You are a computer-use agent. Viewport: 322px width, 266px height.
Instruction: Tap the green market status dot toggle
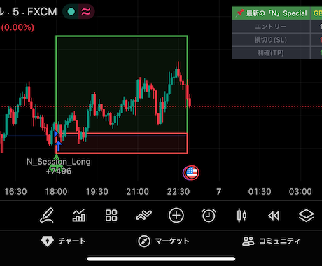click(x=71, y=12)
